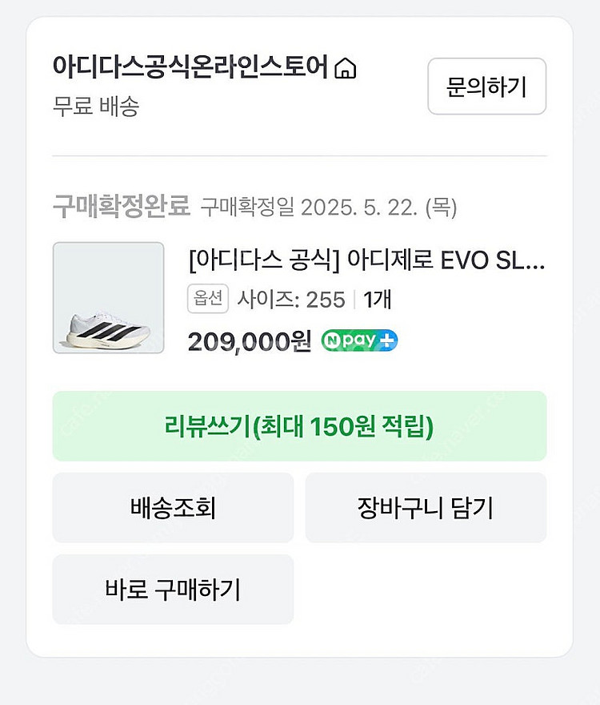Open the white Adizero shoe thumbnail
The height and width of the screenshot is (705, 600).
click(x=108, y=298)
